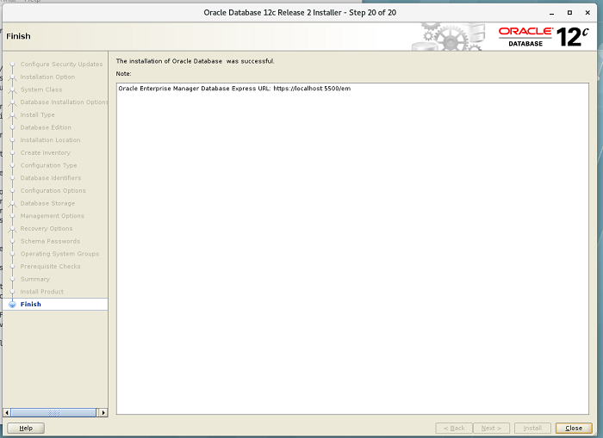The width and height of the screenshot is (603, 438).
Task: Select the Schema Passwords step
Action: point(49,241)
